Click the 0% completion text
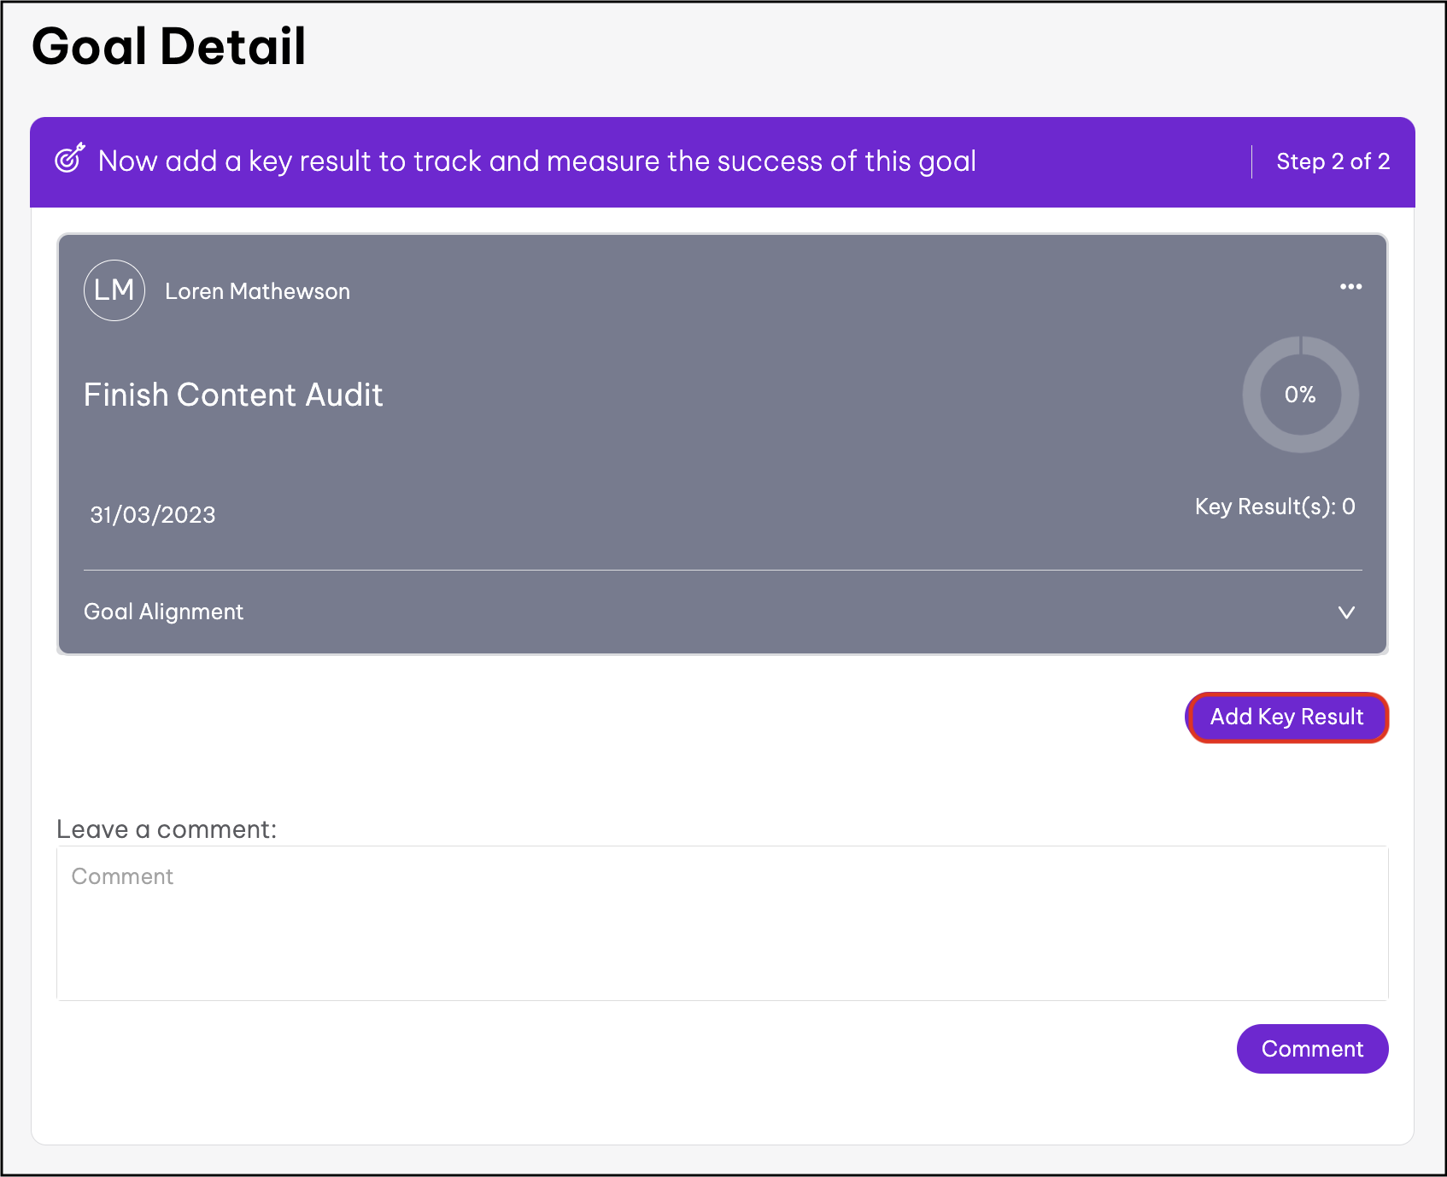The height and width of the screenshot is (1177, 1447). pyautogui.click(x=1299, y=395)
